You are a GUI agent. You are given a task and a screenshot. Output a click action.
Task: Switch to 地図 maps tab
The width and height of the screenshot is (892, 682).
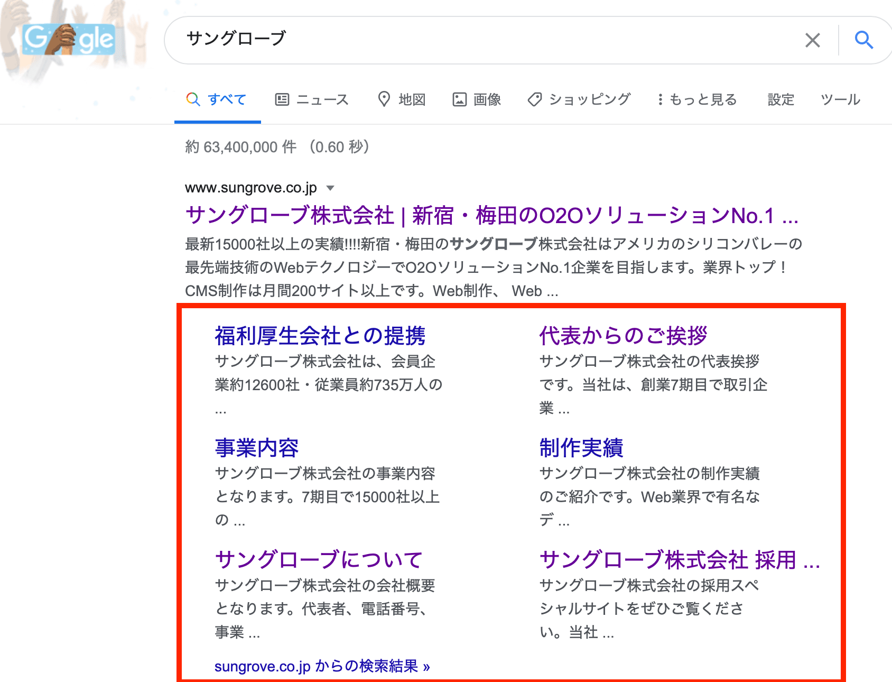click(x=402, y=99)
